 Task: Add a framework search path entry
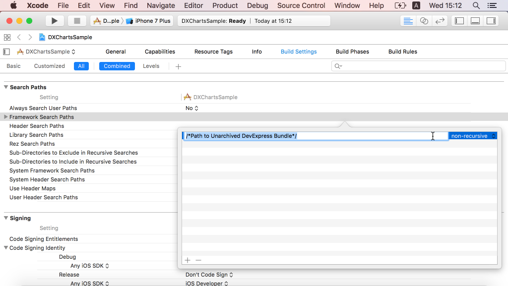pyautogui.click(x=187, y=260)
